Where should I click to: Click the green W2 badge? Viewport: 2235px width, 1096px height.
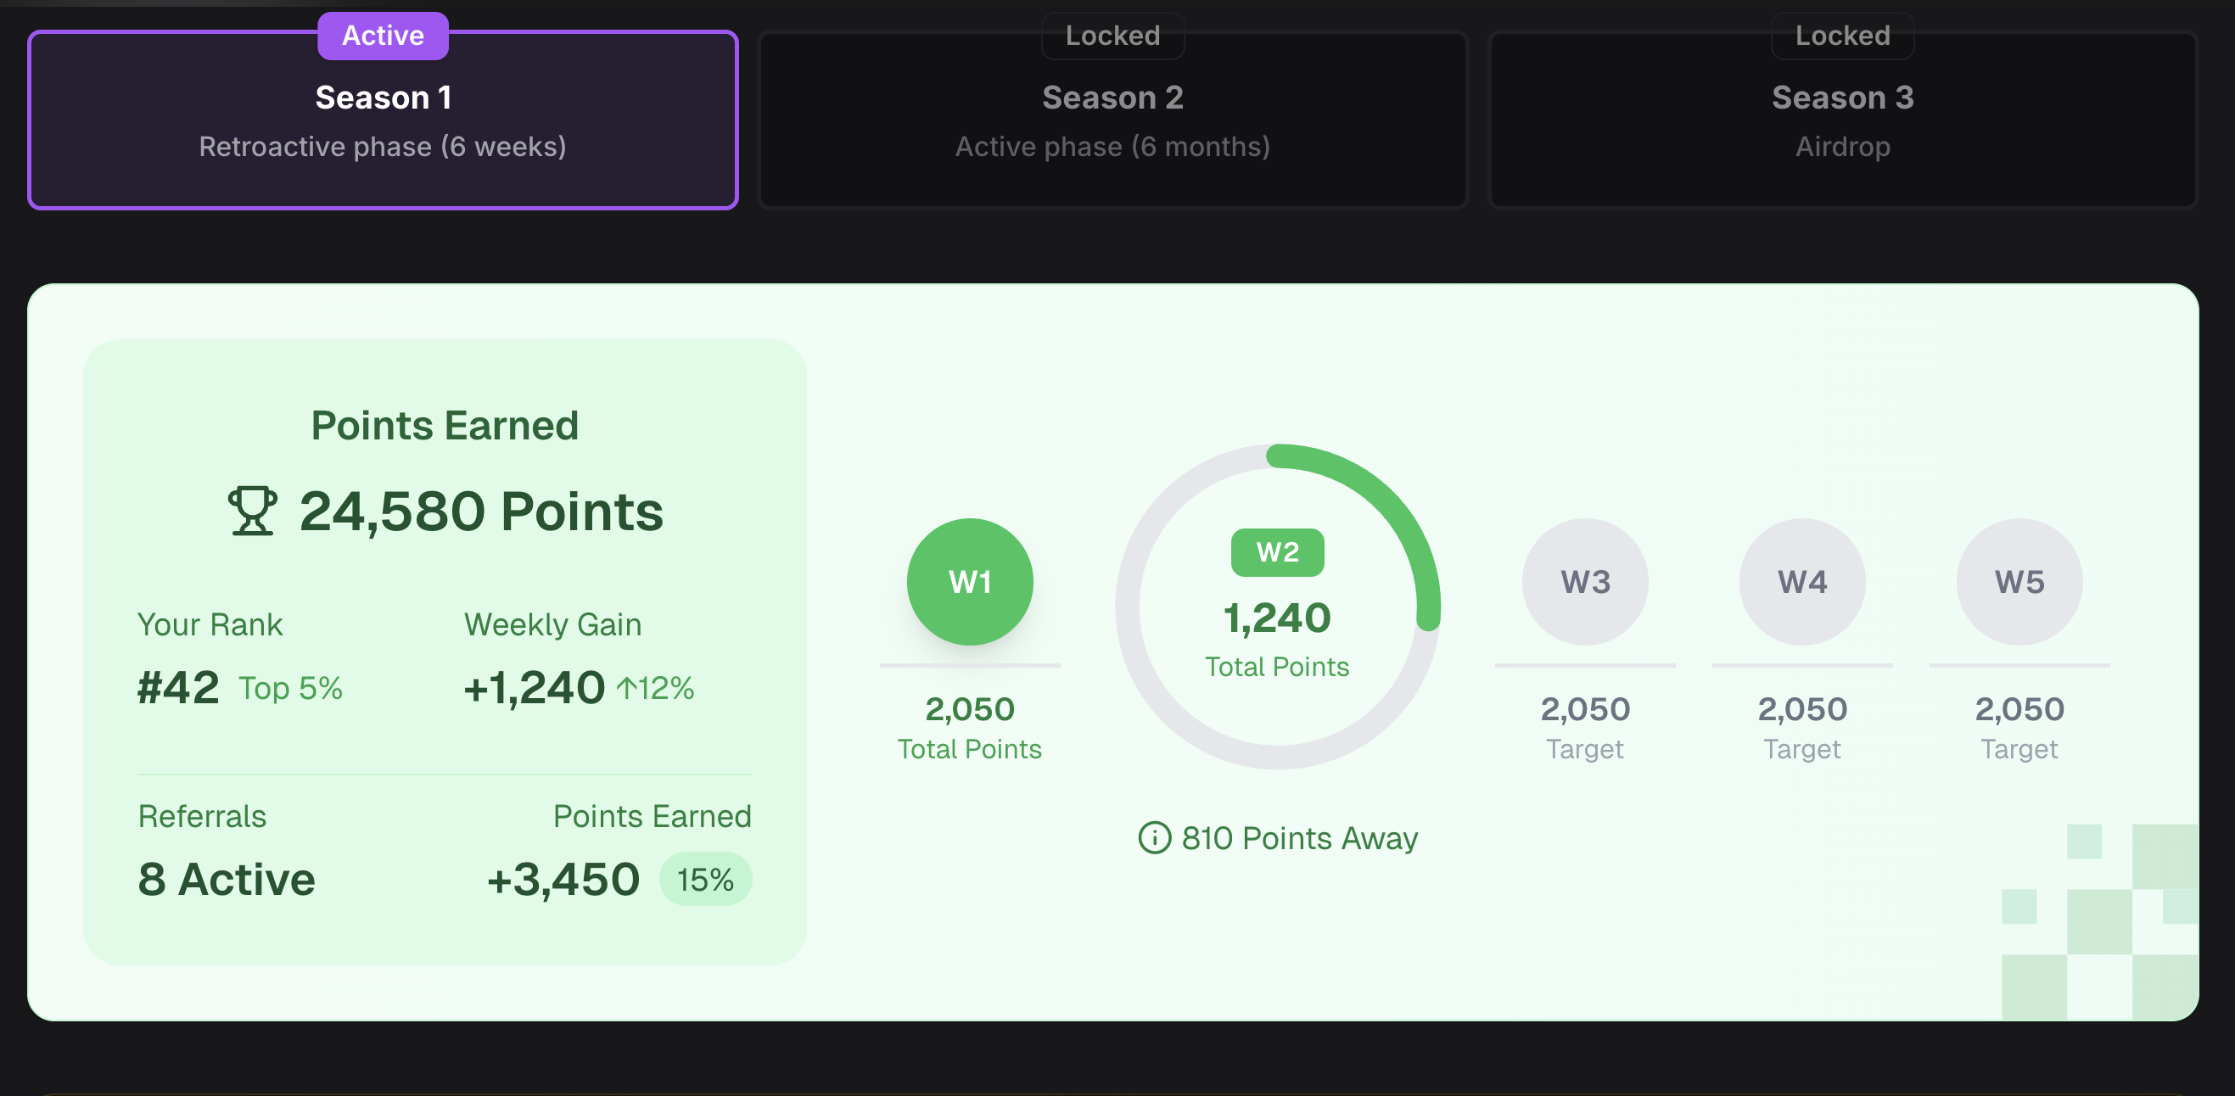coord(1277,552)
